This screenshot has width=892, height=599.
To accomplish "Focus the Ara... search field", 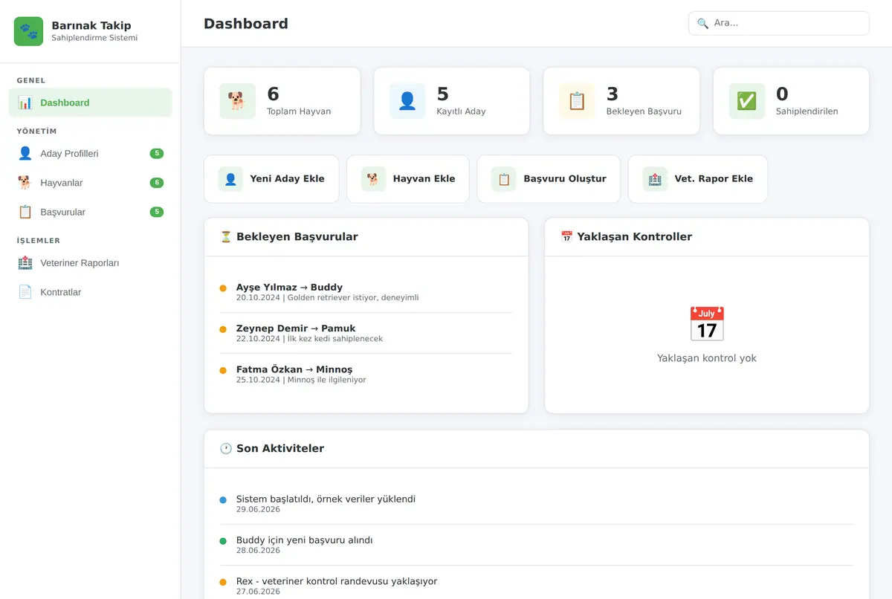I will coord(779,23).
